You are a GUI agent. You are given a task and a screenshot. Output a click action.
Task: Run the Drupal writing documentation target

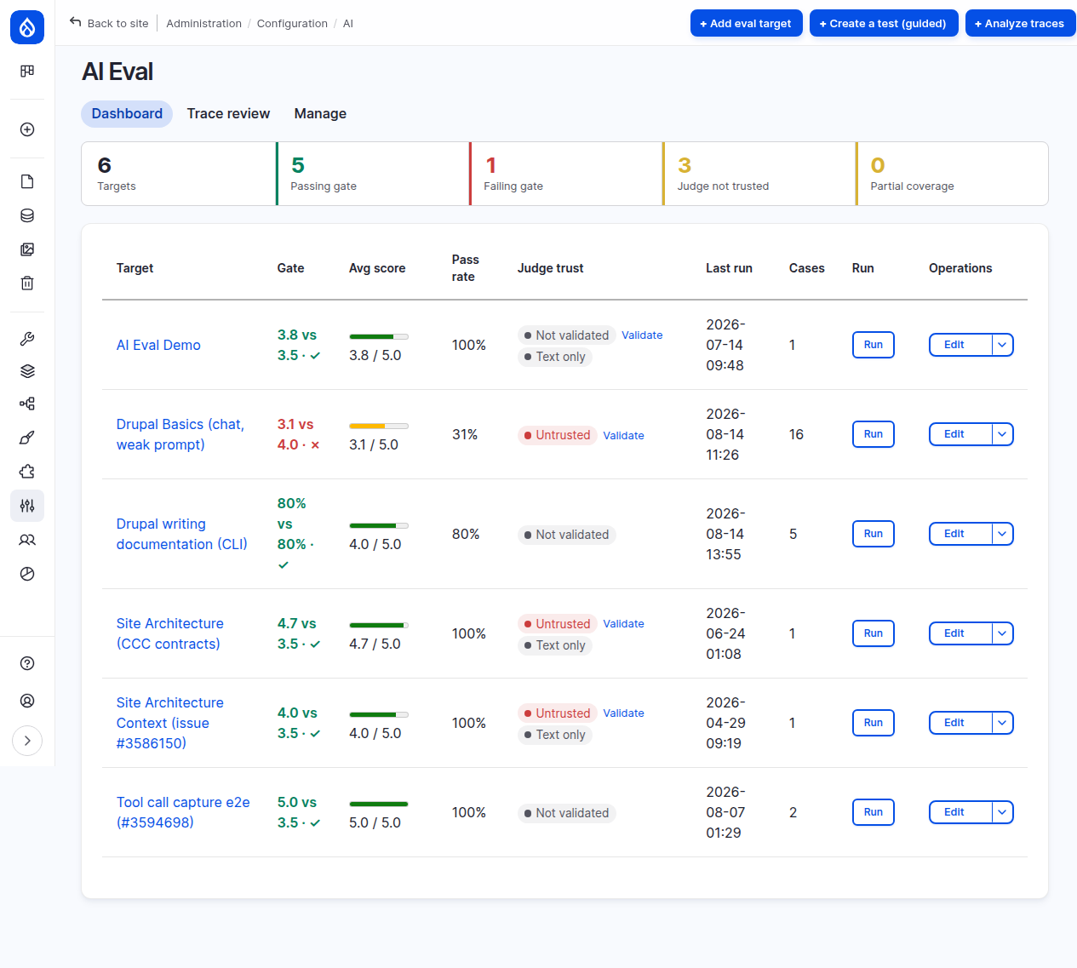[874, 534]
